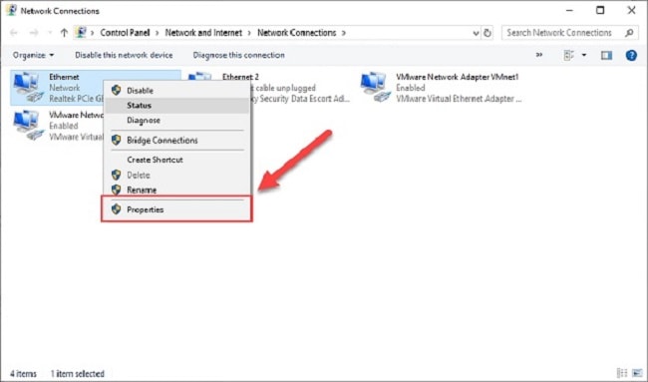648x382 pixels.
Task: Click the Ethernet adapter icon
Action: click(x=28, y=88)
